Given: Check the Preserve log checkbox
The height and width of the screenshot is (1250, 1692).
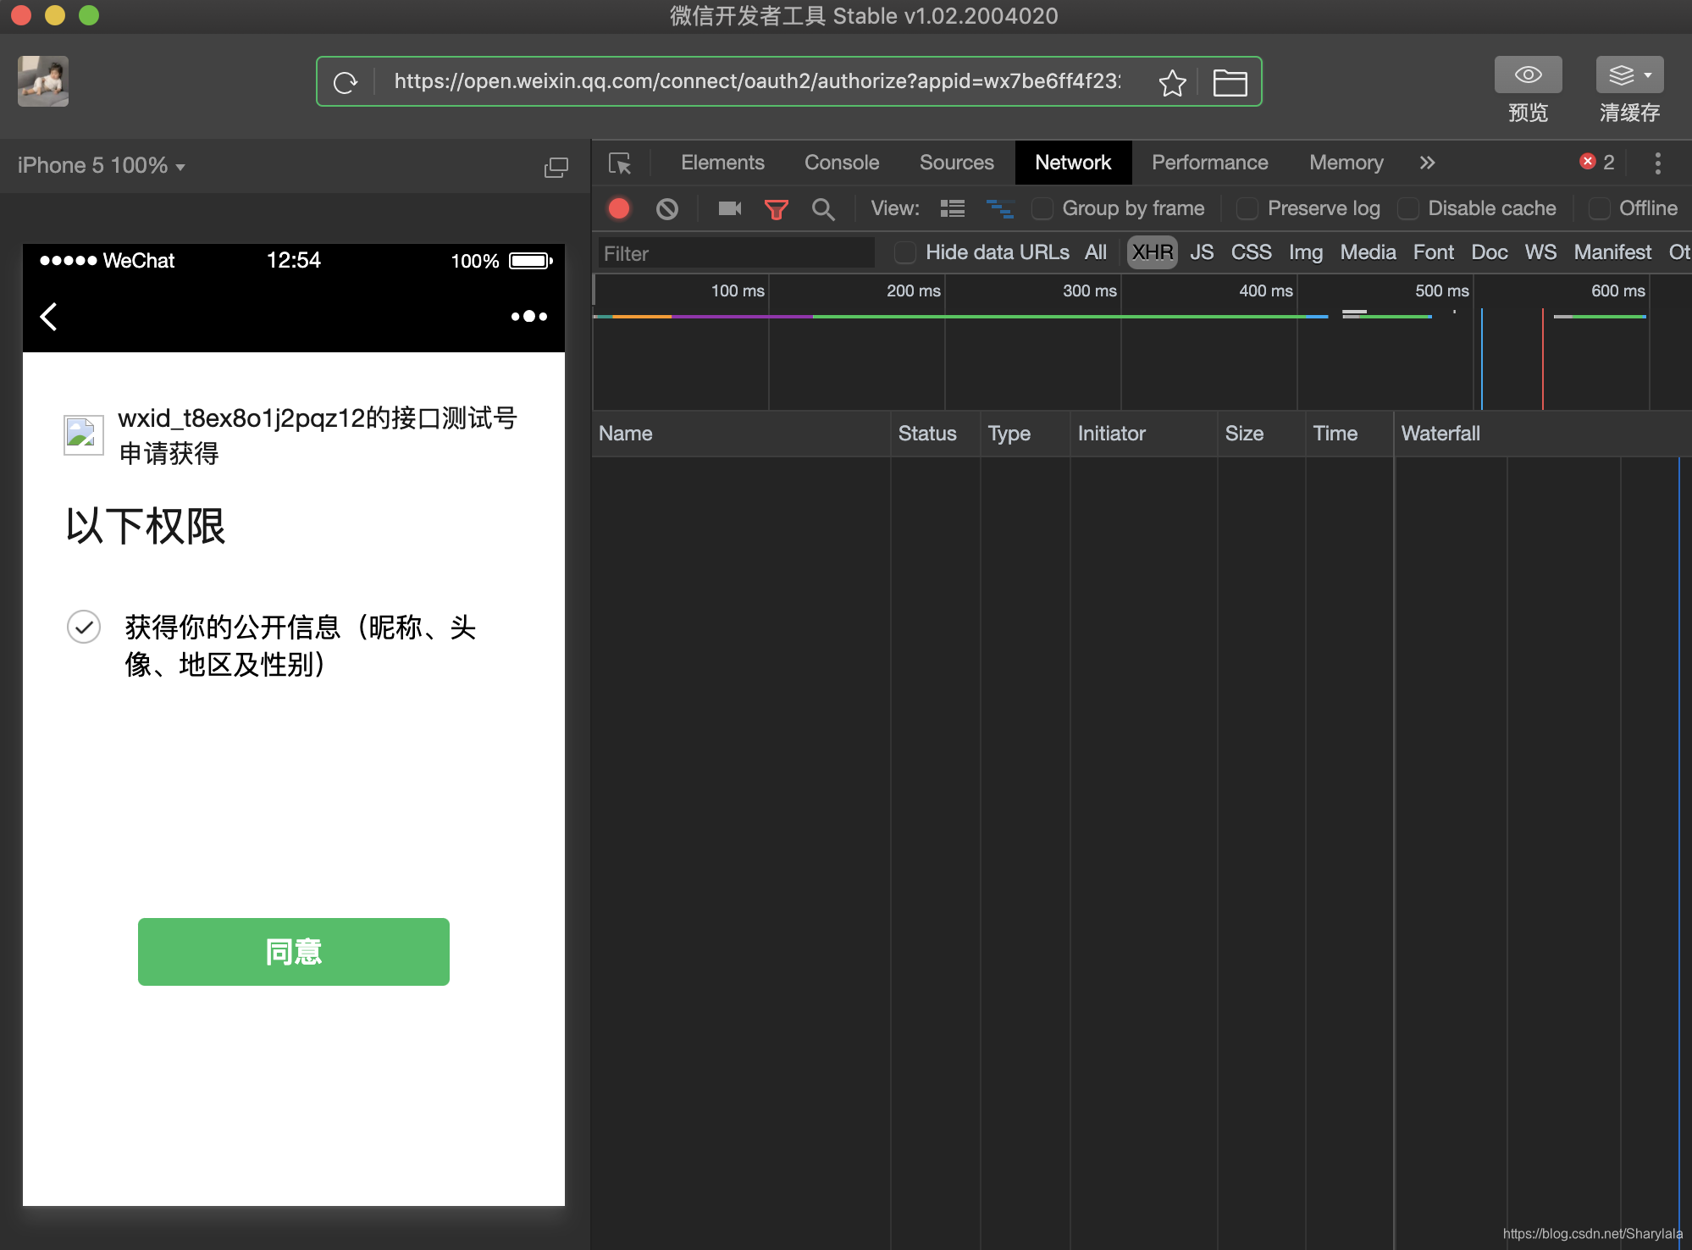Looking at the screenshot, I should point(1247,208).
